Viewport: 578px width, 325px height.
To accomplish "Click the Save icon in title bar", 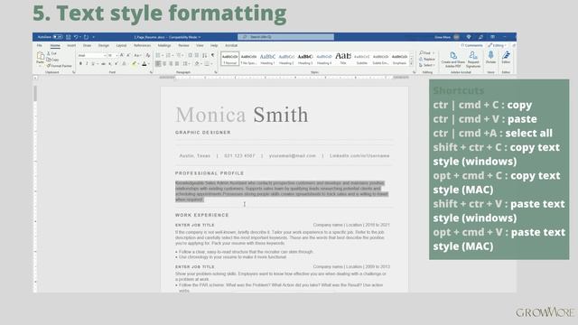I will pos(69,37).
